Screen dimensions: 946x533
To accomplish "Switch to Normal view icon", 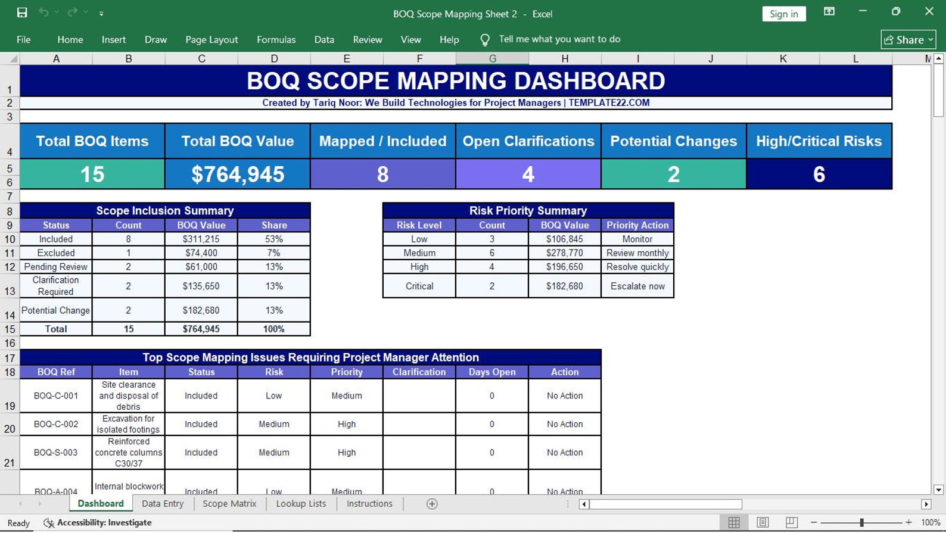I will point(734,522).
